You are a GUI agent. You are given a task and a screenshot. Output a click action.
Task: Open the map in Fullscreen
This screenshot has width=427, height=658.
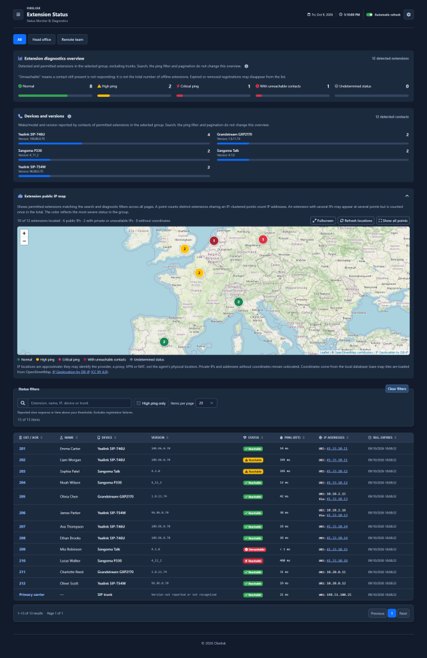pos(323,221)
